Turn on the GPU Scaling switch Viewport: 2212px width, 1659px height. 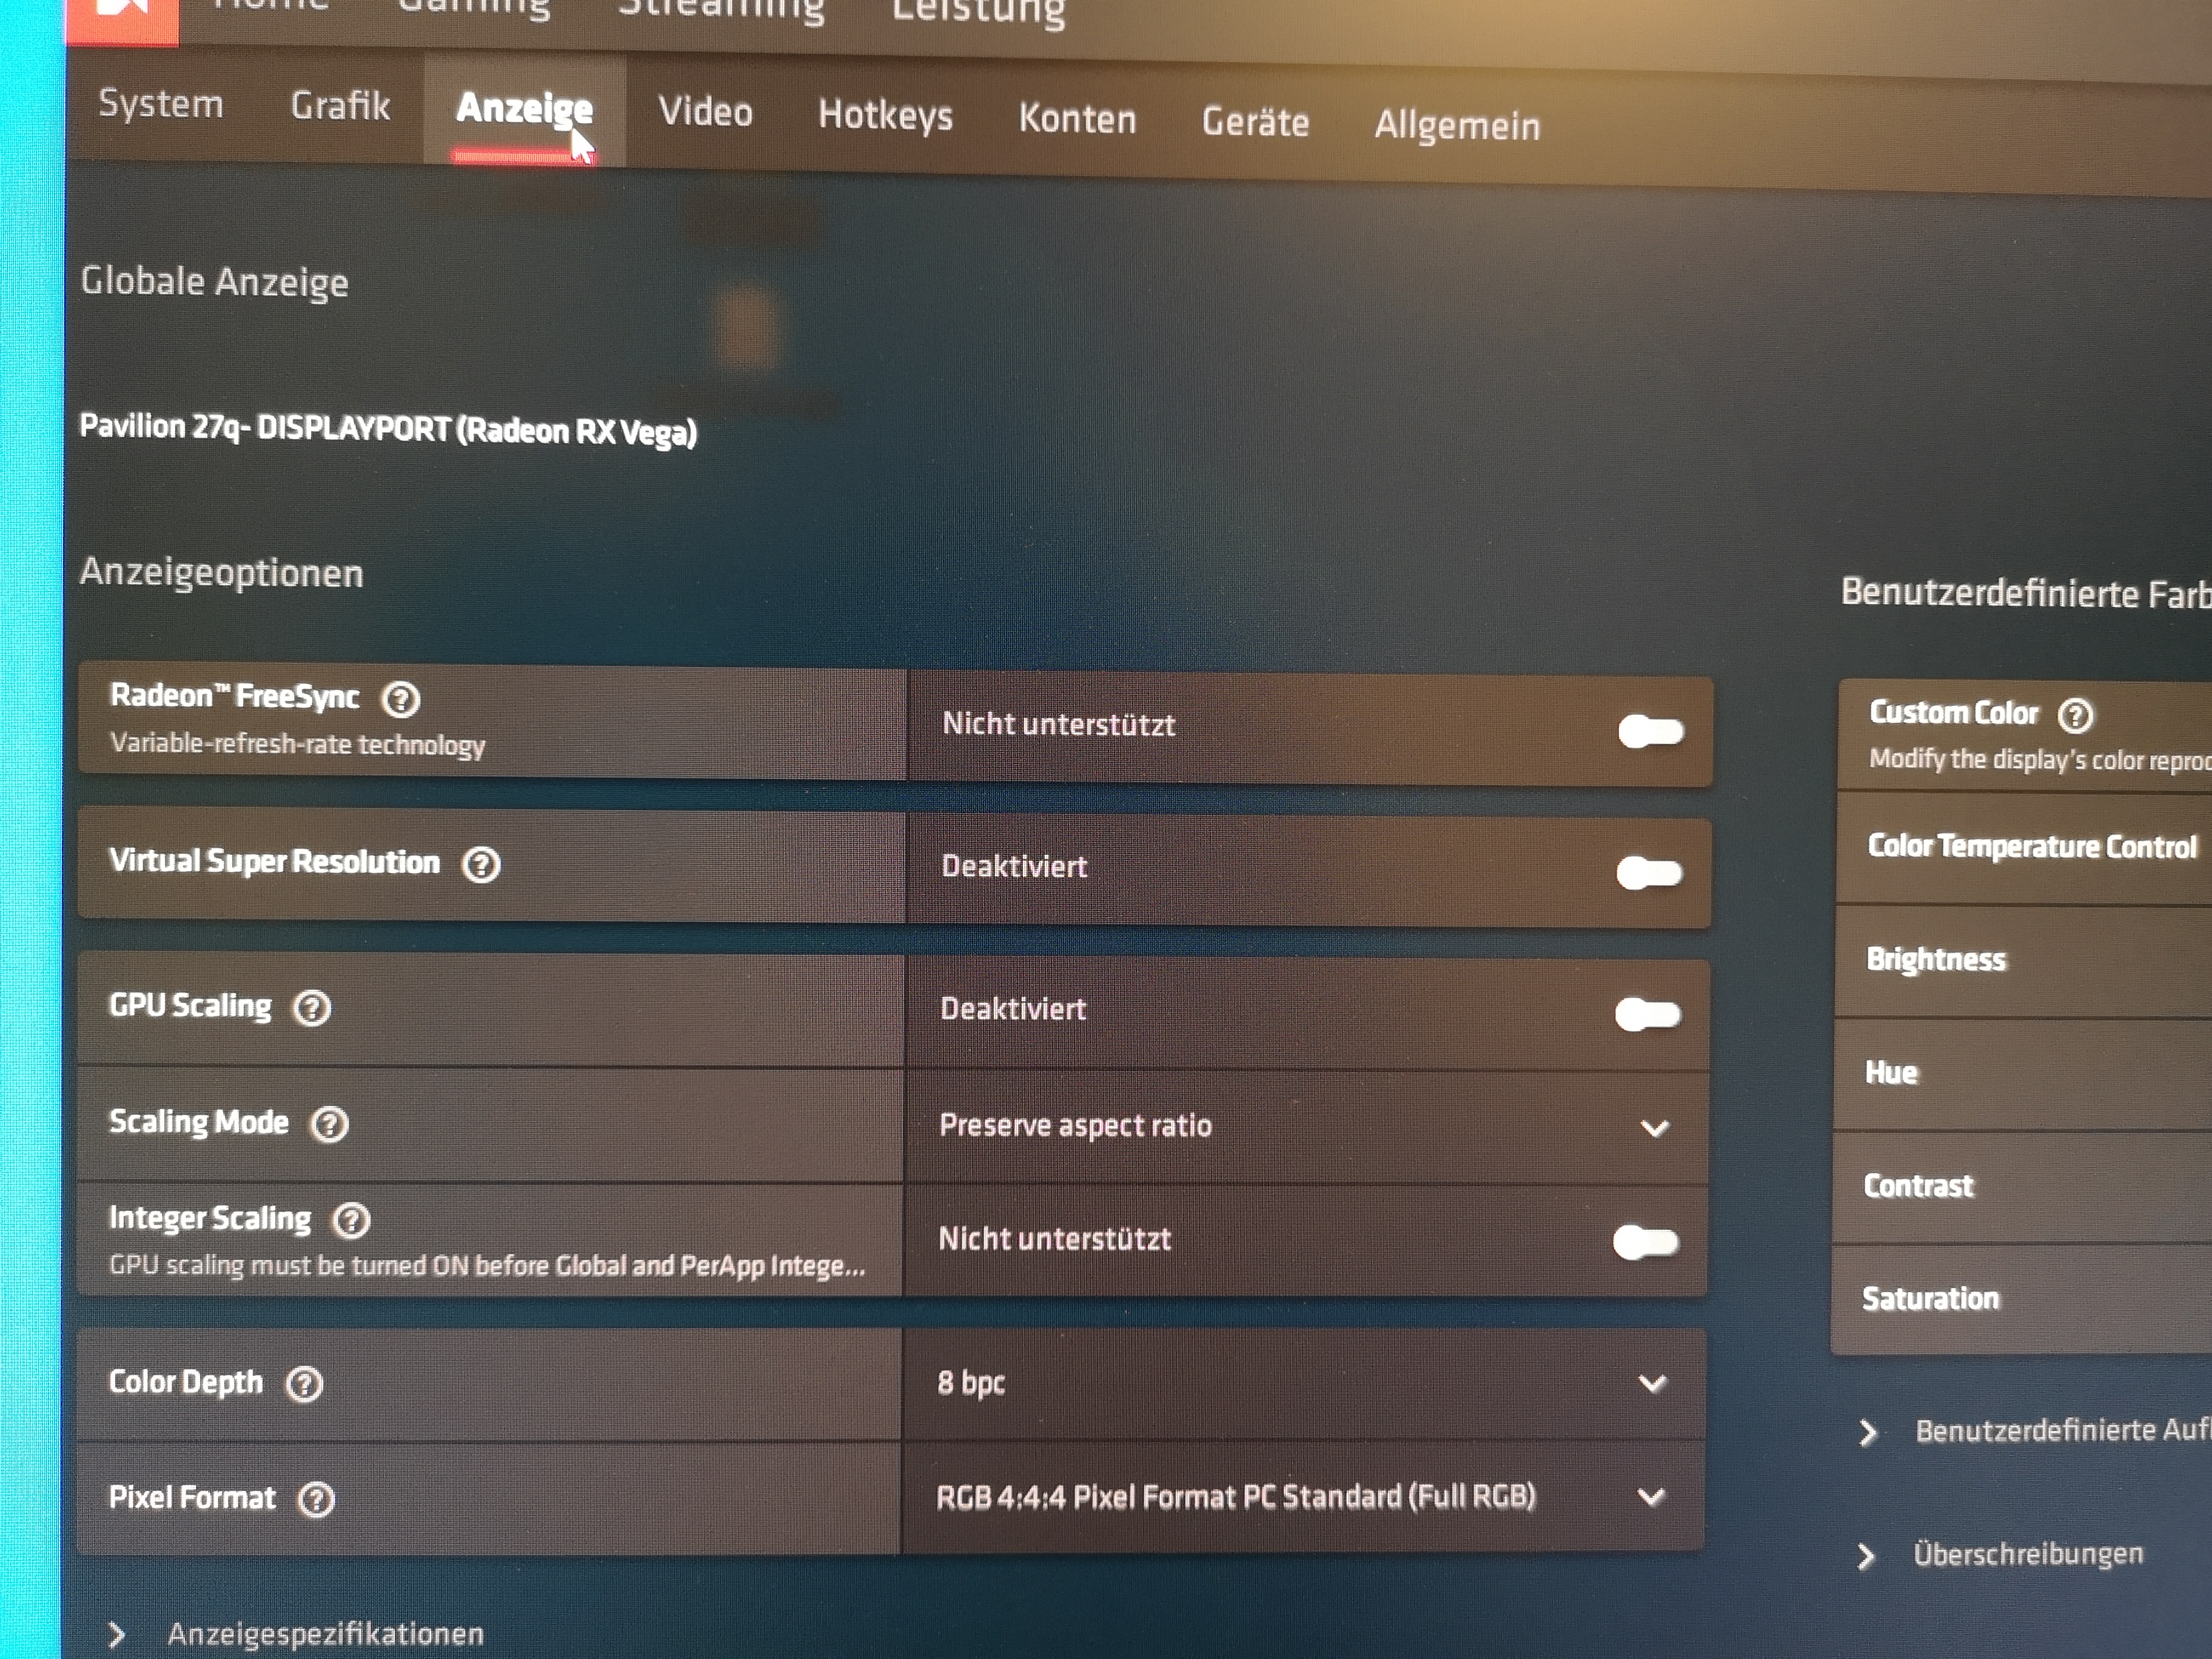(x=1647, y=1014)
